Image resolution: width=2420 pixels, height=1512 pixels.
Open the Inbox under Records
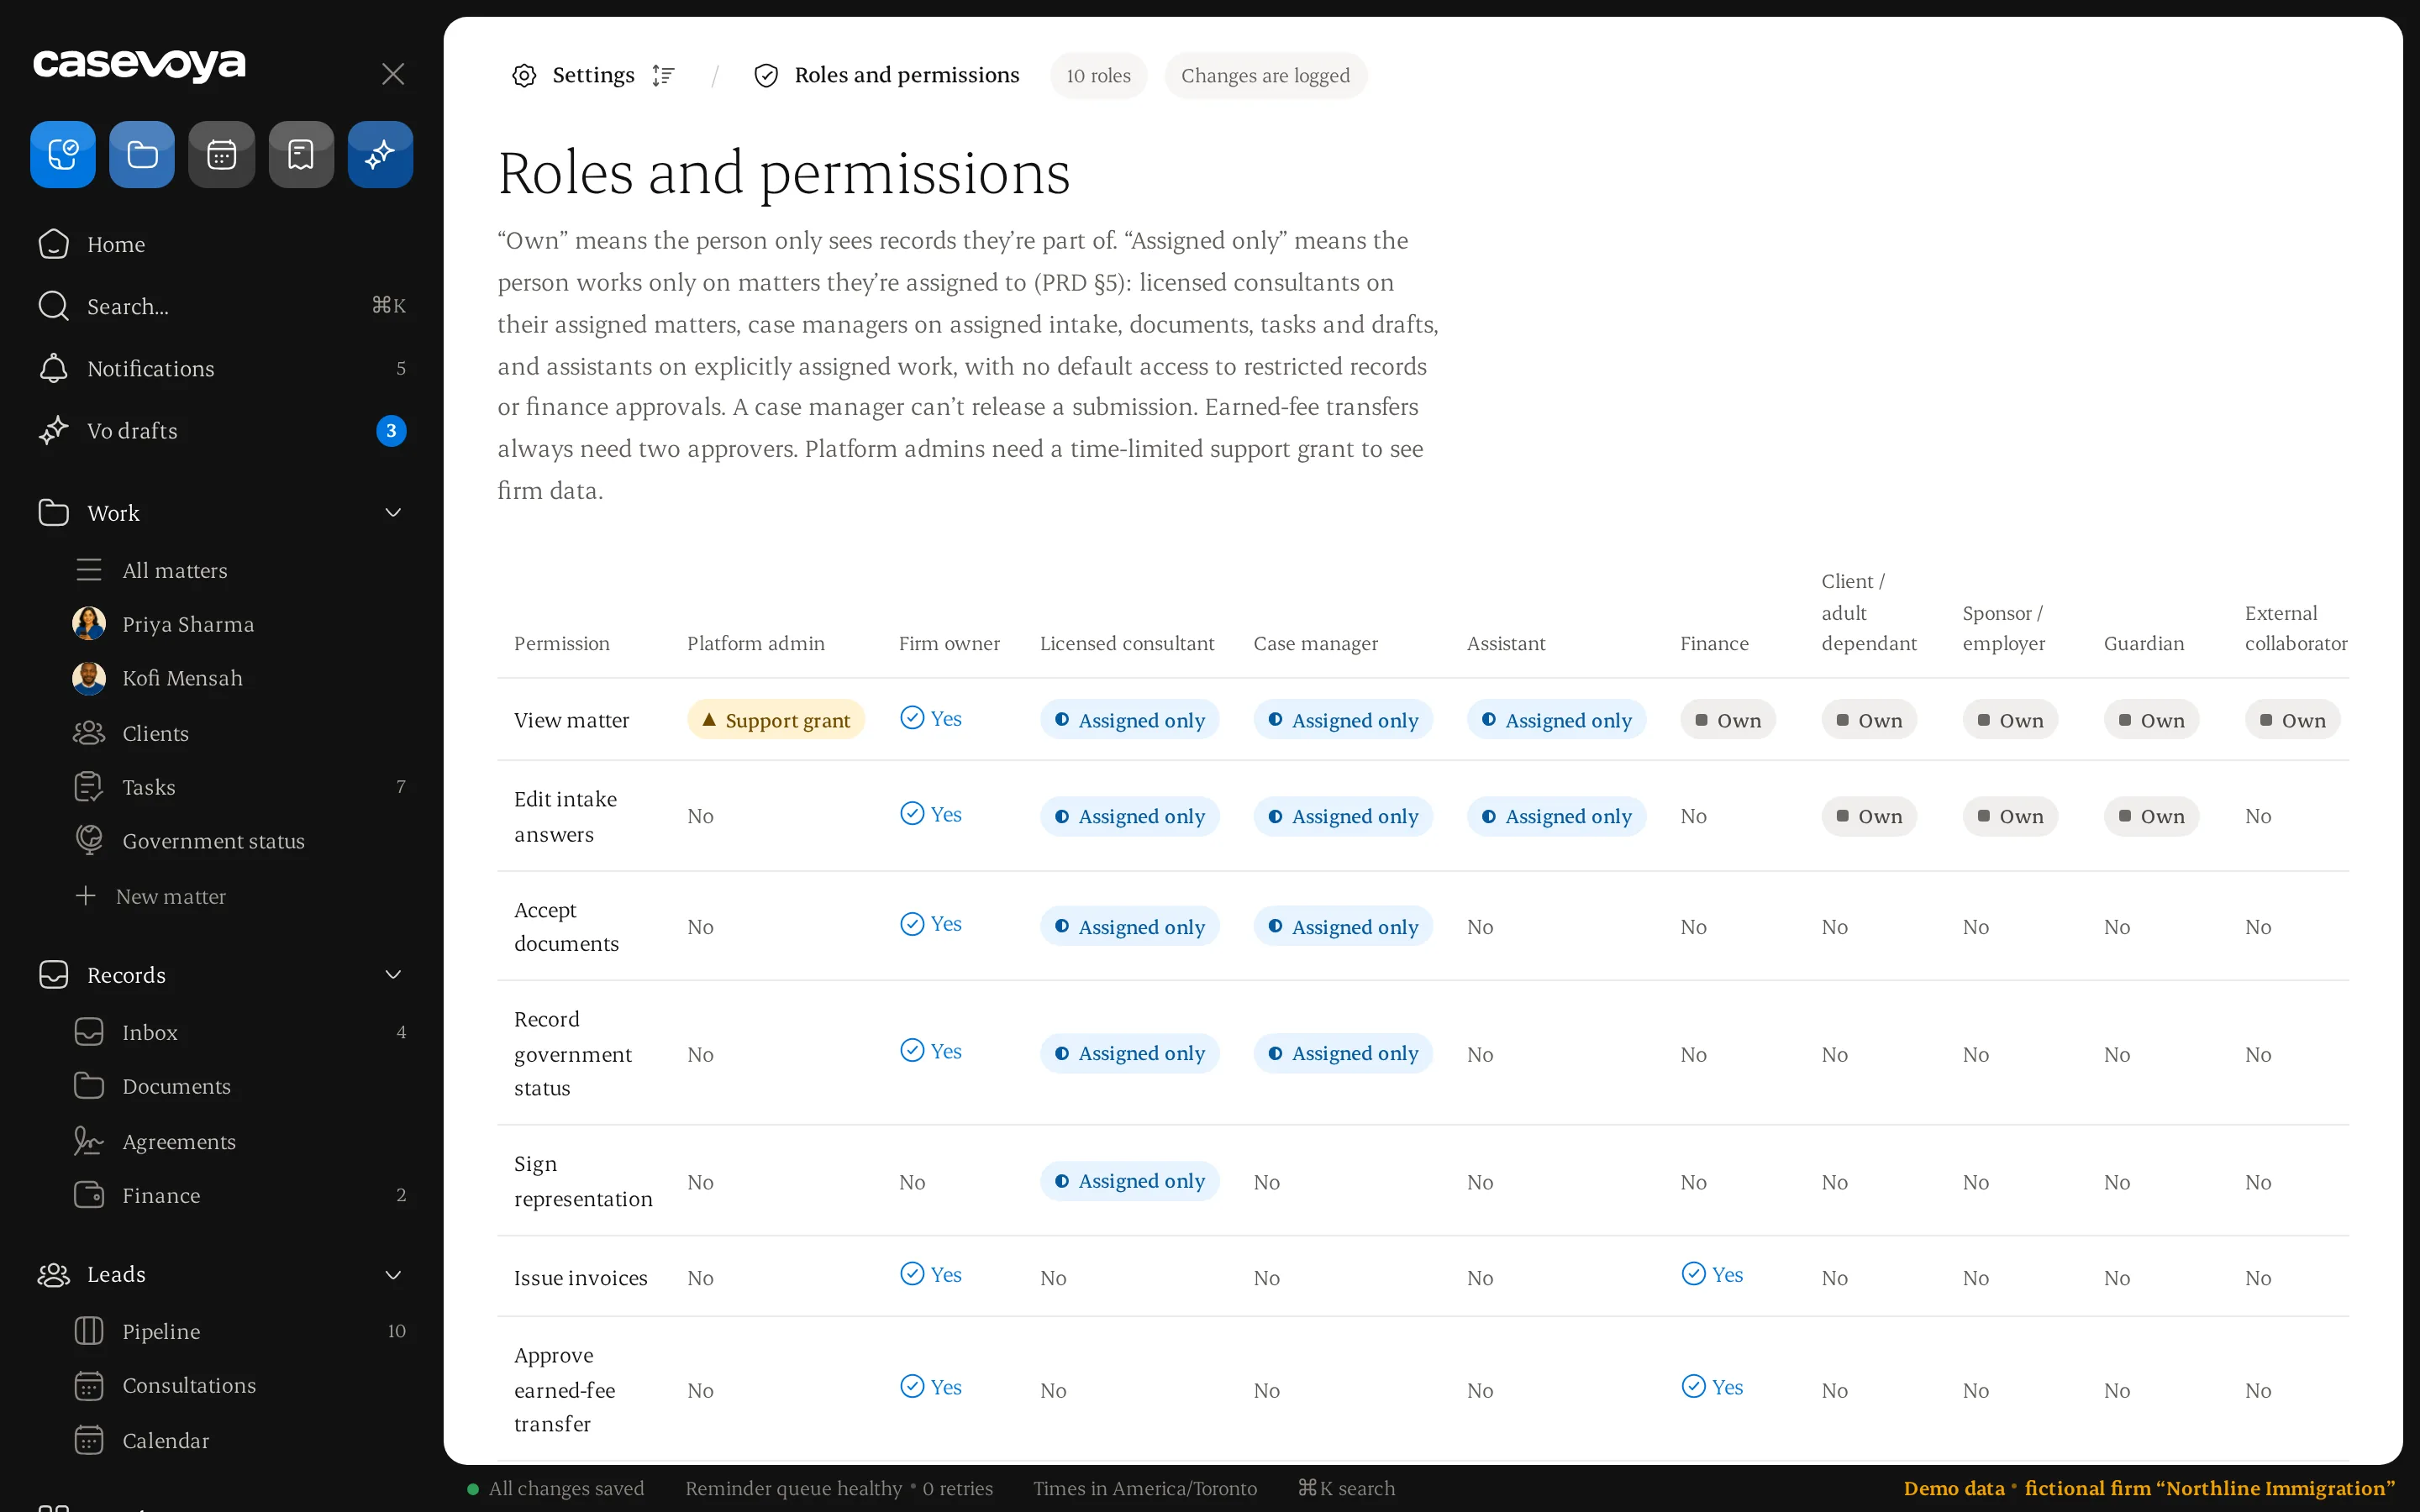(240, 1032)
